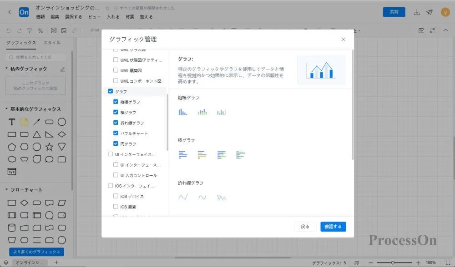The image size is (455, 267).
Task: Check the iOS デバイス checkbox
Action: pos(116,196)
